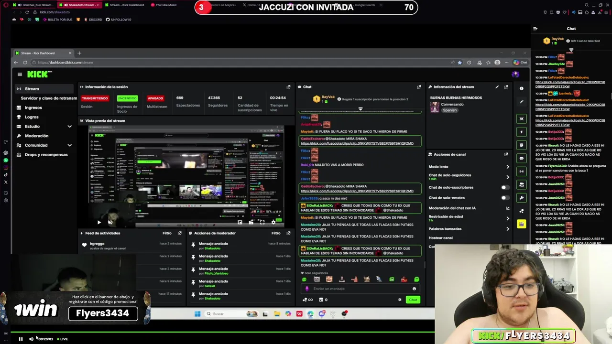This screenshot has height=344, width=612.
Task: Open the Windows Start button in preview
Action: pos(197,314)
